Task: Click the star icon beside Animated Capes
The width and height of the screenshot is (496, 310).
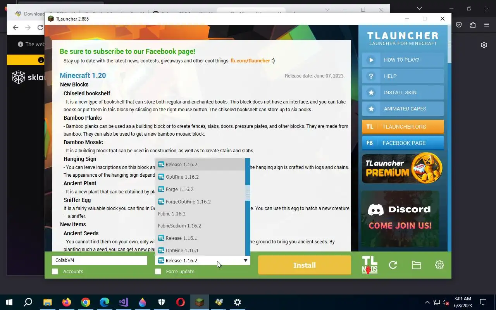Action: (371, 109)
